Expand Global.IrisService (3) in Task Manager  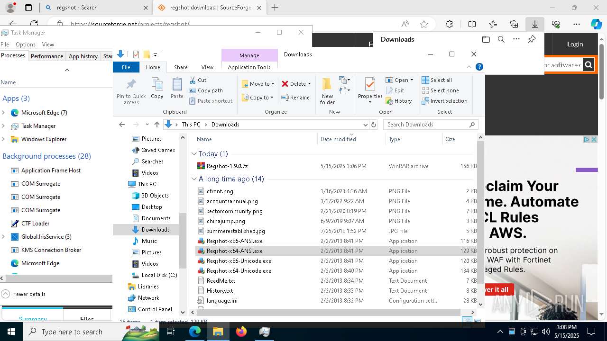pos(4,237)
